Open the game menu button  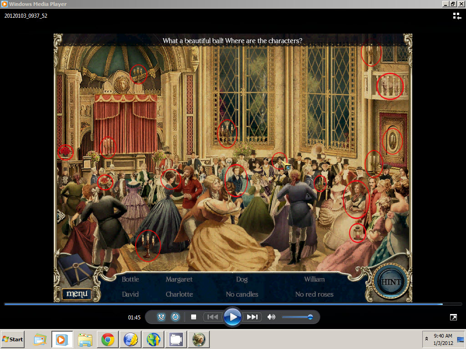(76, 294)
